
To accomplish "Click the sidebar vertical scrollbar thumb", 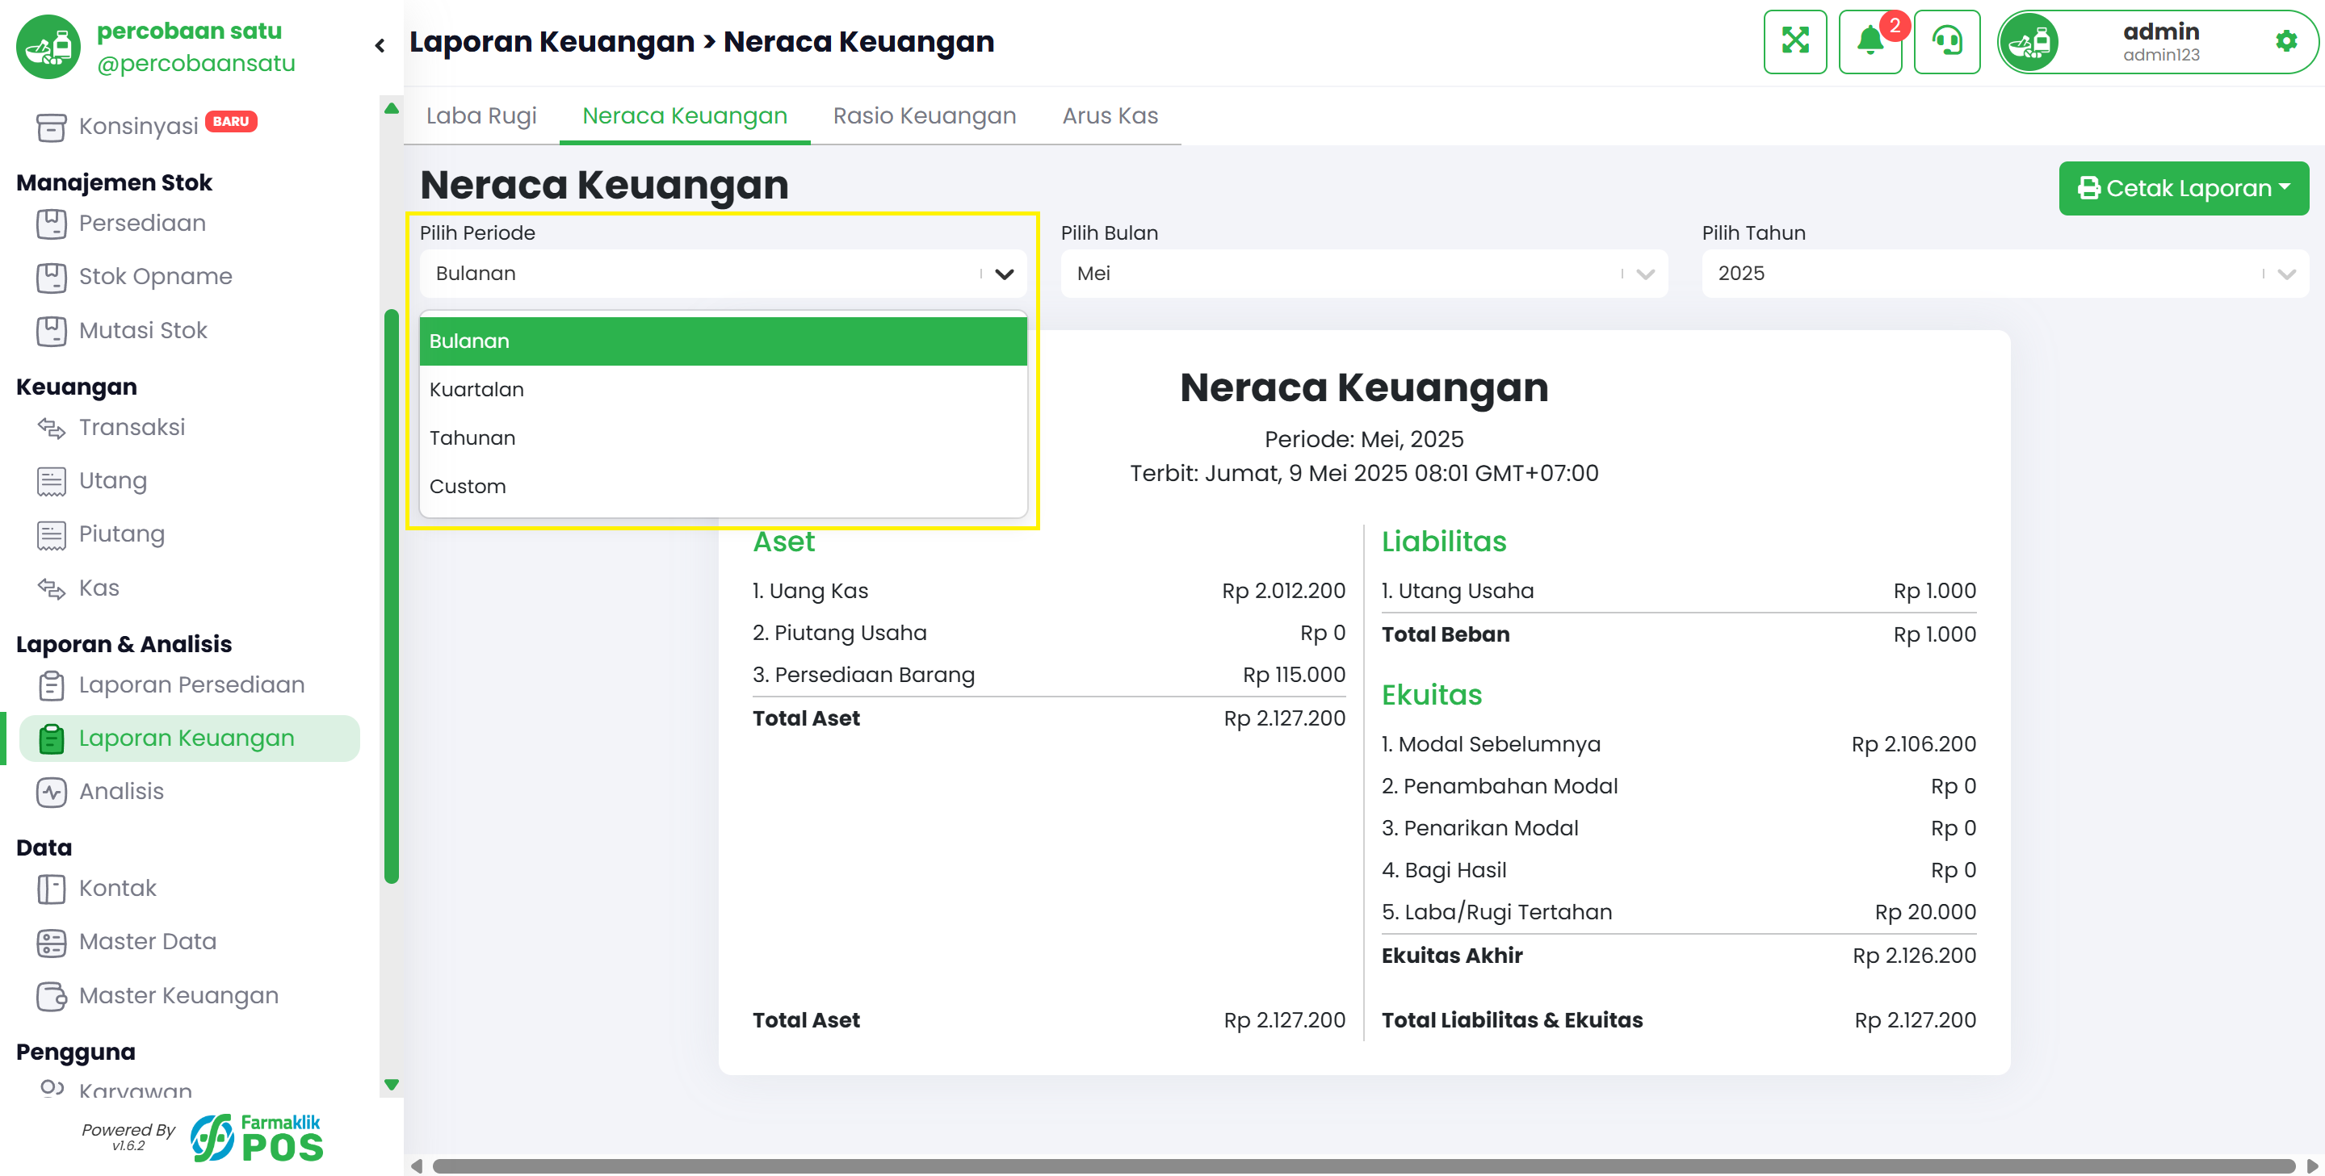I will [x=391, y=596].
